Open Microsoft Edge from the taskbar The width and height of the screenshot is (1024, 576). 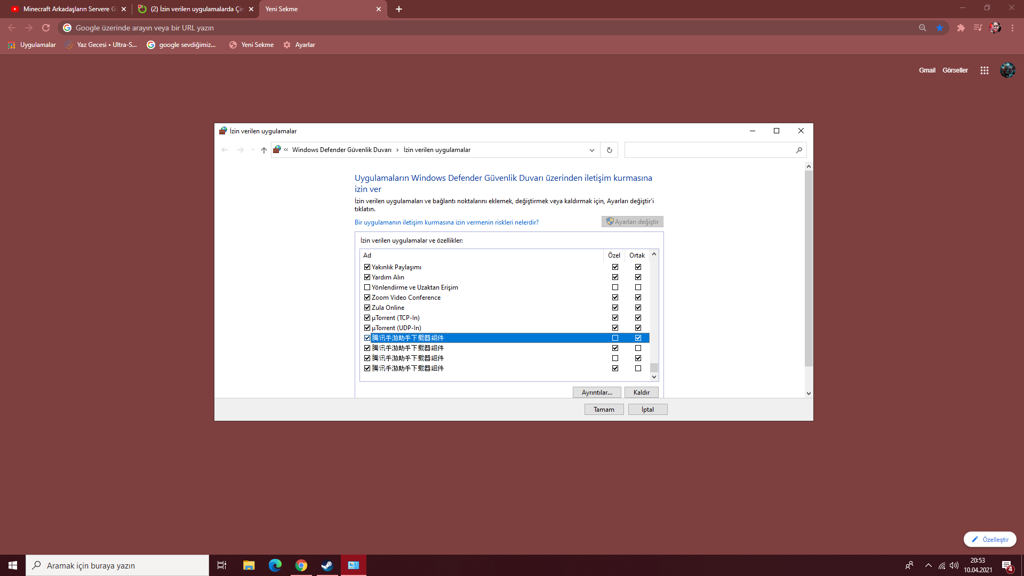click(275, 565)
